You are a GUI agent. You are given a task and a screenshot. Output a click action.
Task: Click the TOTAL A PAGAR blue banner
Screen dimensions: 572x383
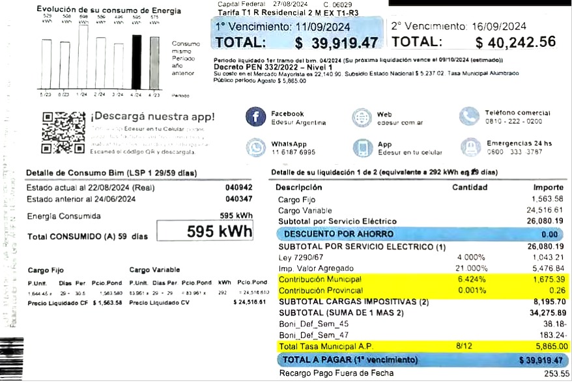420,360
